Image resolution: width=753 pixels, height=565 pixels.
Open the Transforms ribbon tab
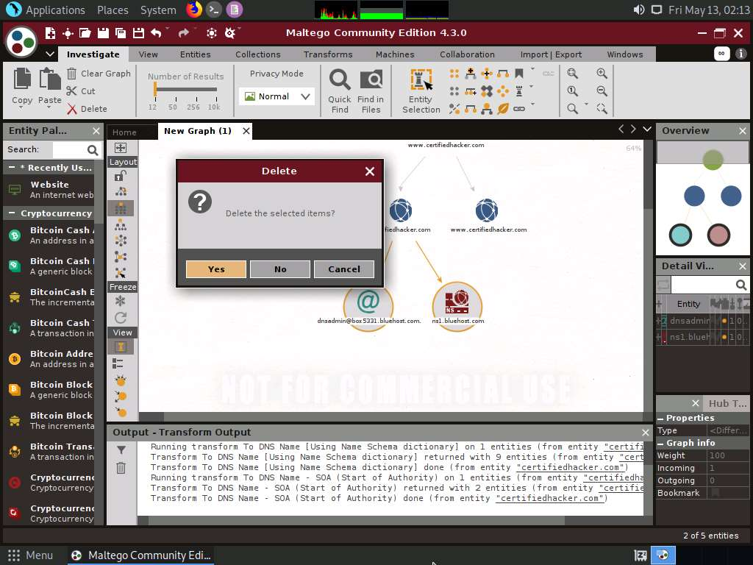328,54
